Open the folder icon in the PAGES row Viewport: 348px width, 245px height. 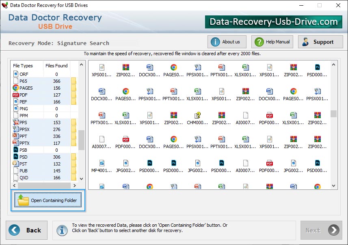click(73, 88)
